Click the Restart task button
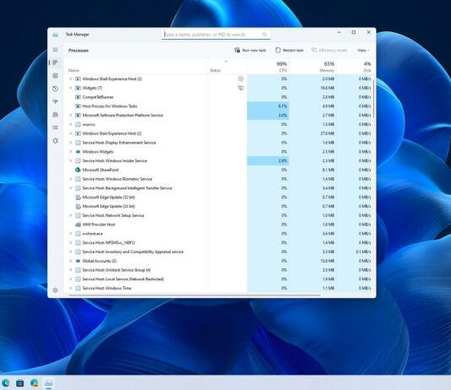 point(290,51)
